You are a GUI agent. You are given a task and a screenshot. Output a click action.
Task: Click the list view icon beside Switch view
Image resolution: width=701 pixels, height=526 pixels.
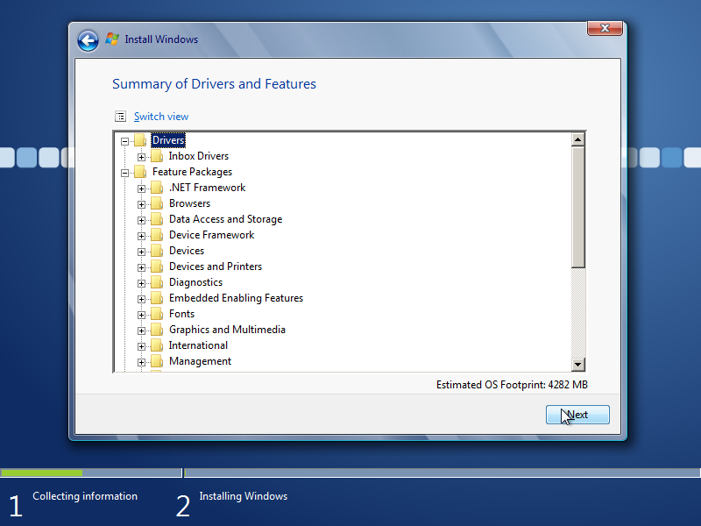[x=120, y=116]
